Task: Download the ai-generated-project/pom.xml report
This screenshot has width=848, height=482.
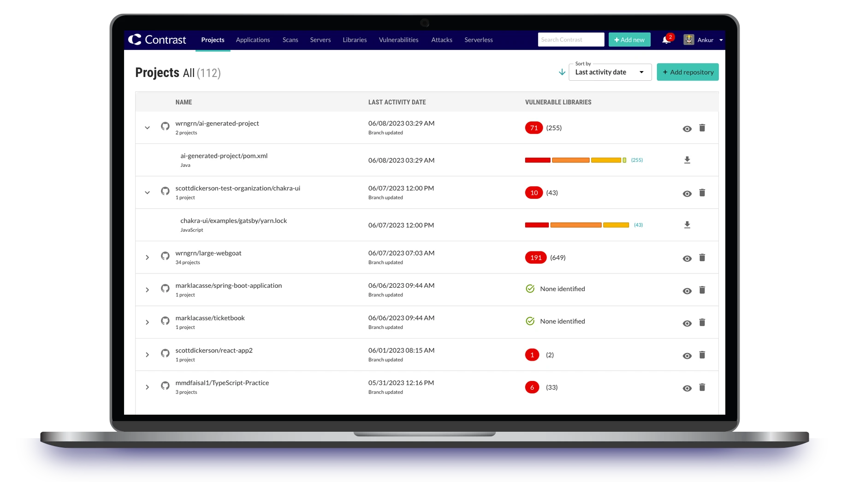Action: (x=687, y=160)
